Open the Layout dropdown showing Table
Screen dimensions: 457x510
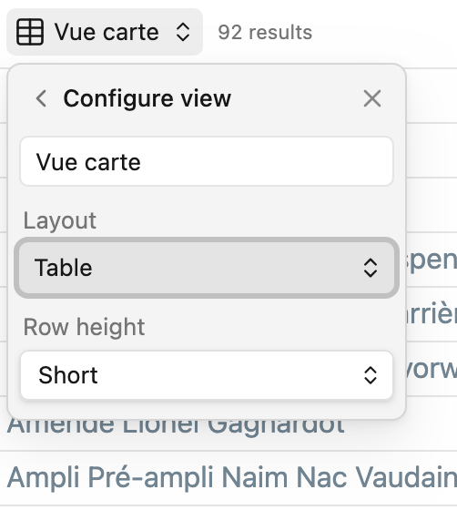click(207, 268)
